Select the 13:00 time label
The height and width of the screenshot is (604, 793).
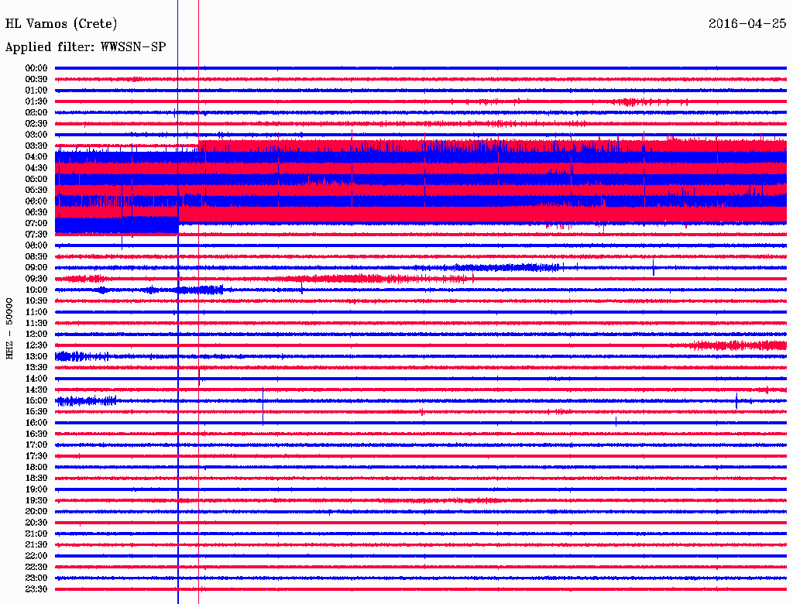click(36, 356)
